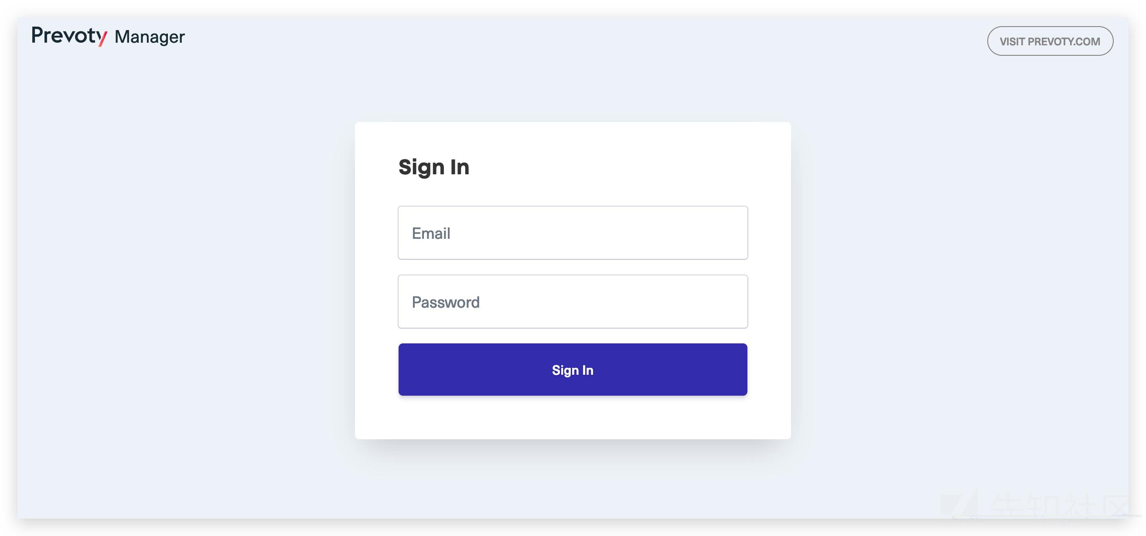Click the Password placeholder text

pos(445,302)
